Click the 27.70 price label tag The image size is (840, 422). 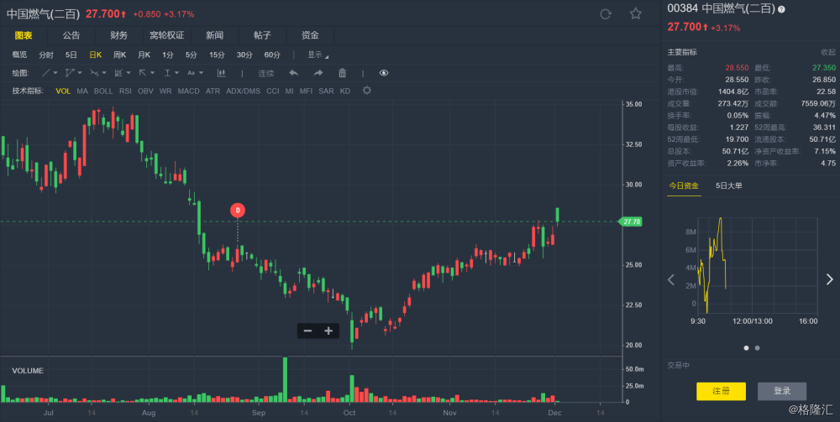tap(632, 221)
